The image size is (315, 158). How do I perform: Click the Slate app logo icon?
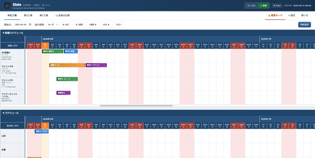click(7, 6)
